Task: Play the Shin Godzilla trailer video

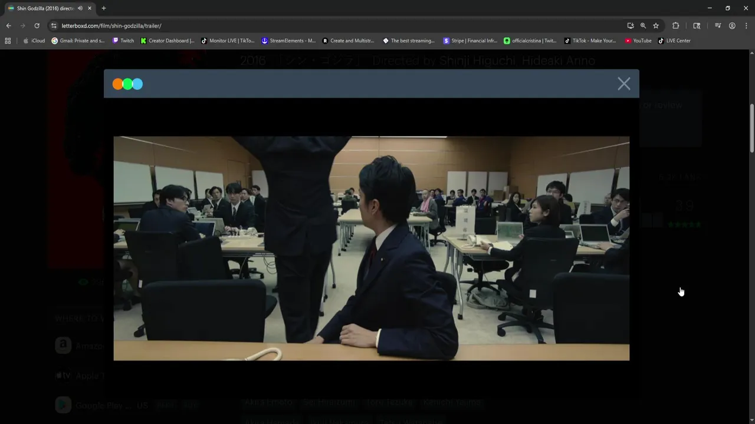Action: point(372,248)
